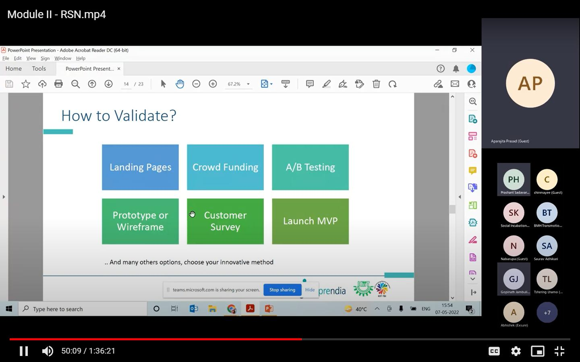This screenshot has height=362, width=580.
Task: Open the Add comment sticky note tool
Action: click(310, 84)
